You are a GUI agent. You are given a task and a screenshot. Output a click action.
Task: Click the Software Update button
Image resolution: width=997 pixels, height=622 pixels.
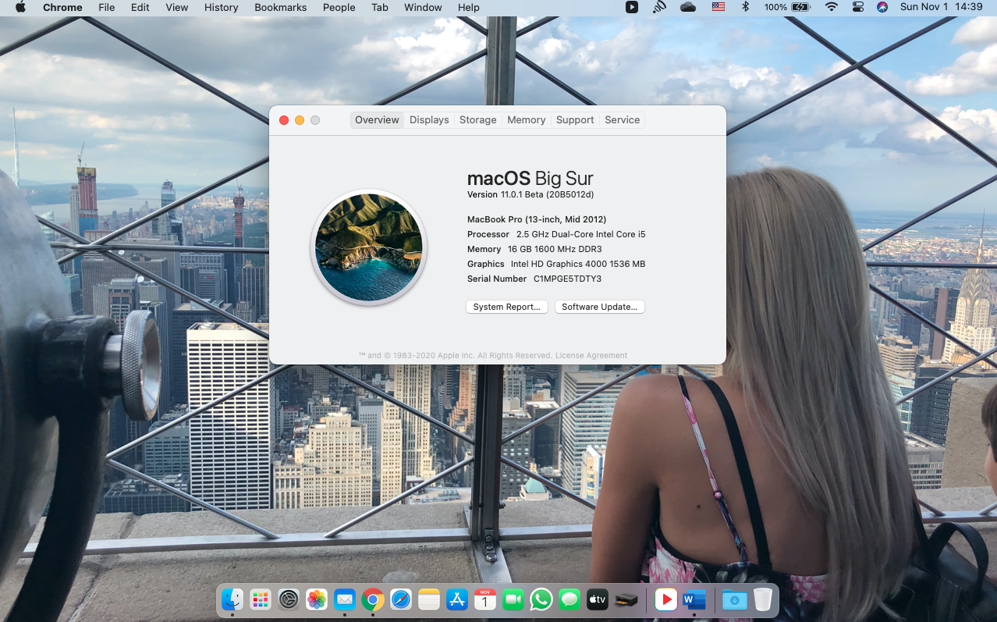click(x=599, y=307)
